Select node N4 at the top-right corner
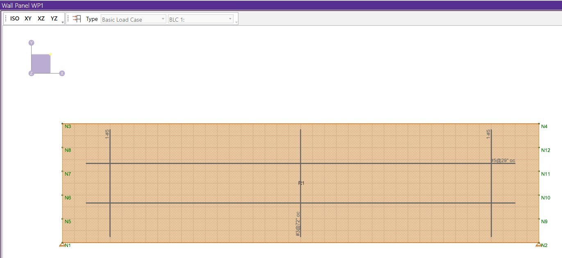The height and width of the screenshot is (258, 562). [538, 123]
